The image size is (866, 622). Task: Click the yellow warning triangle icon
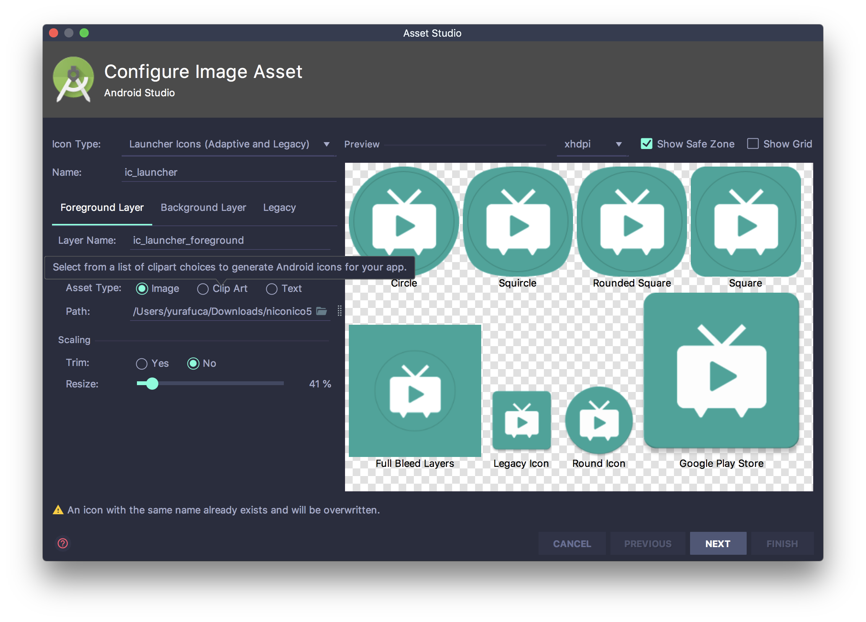(x=58, y=510)
